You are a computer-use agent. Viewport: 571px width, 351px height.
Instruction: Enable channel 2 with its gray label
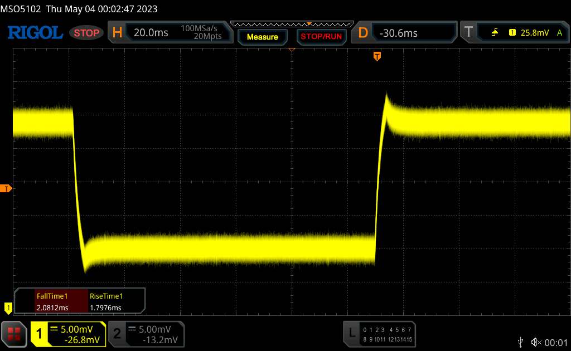117,334
